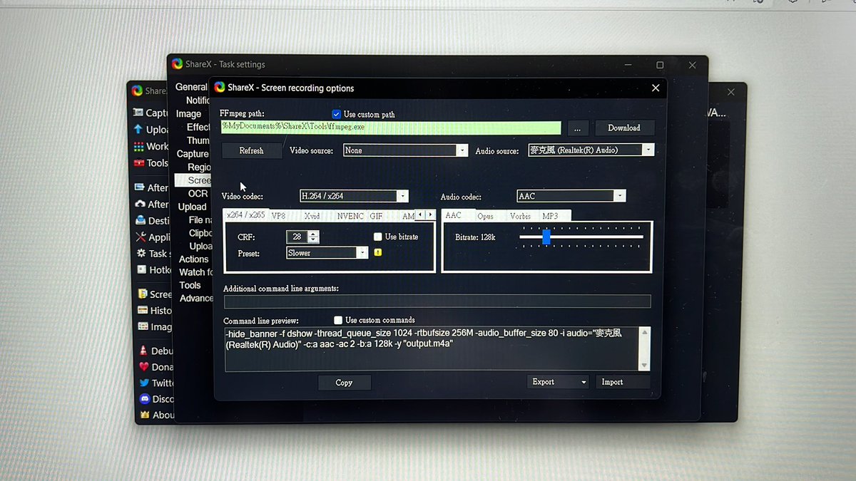856x481 pixels.
Task: Toggle the Use custom path checkbox
Action: pyautogui.click(x=336, y=114)
